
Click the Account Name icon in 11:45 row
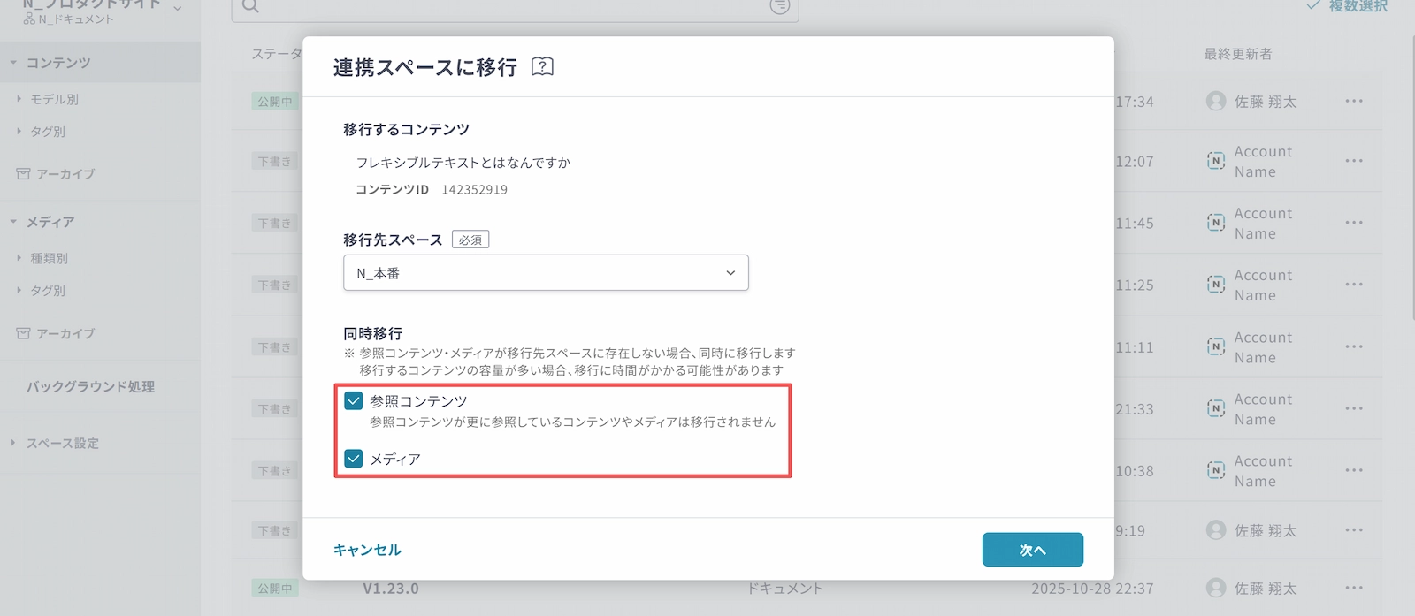coord(1216,223)
